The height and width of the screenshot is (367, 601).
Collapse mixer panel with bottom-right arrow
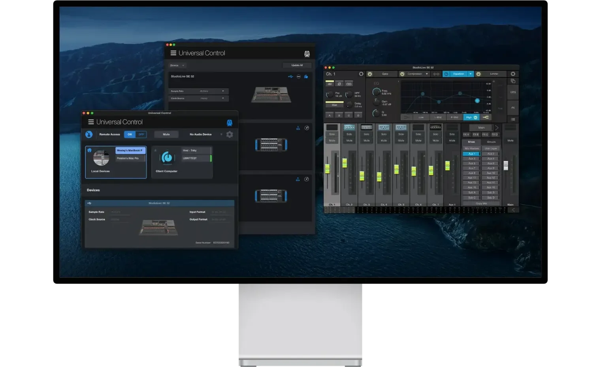tap(513, 210)
